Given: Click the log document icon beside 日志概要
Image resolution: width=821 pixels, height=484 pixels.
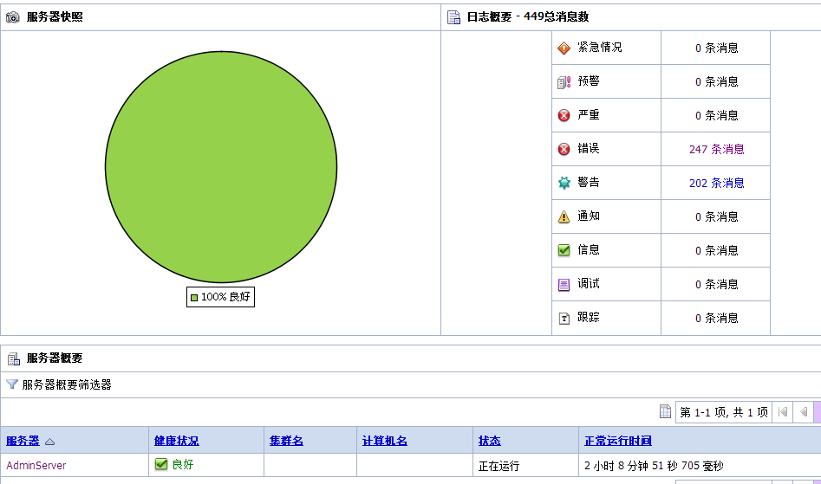Looking at the screenshot, I should 453,17.
